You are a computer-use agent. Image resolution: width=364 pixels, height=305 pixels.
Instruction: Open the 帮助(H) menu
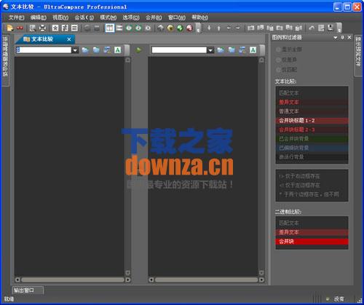[x=200, y=17]
